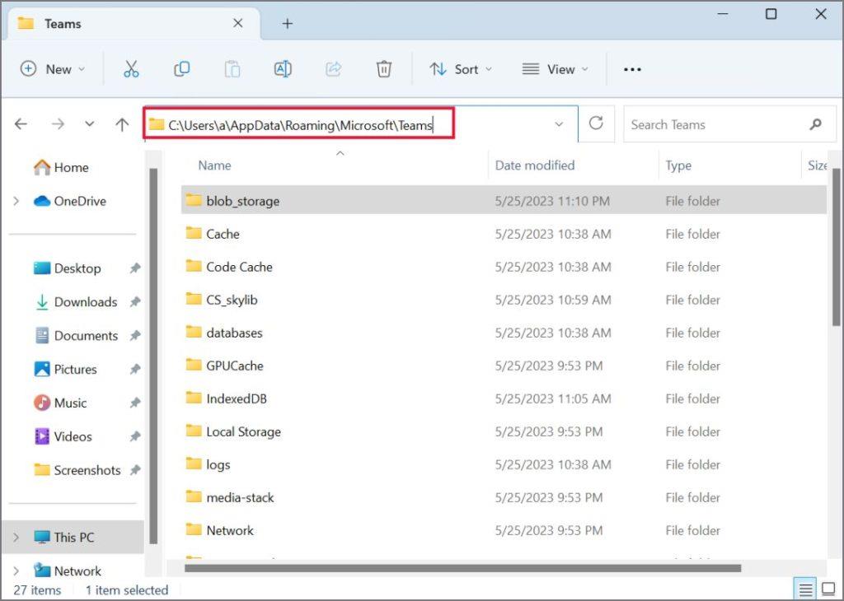Image resolution: width=844 pixels, height=601 pixels.
Task: Open Downloads quick access folder
Action: [75, 301]
